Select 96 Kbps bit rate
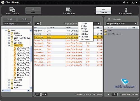This screenshot has width=140, height=101. click(x=84, y=29)
